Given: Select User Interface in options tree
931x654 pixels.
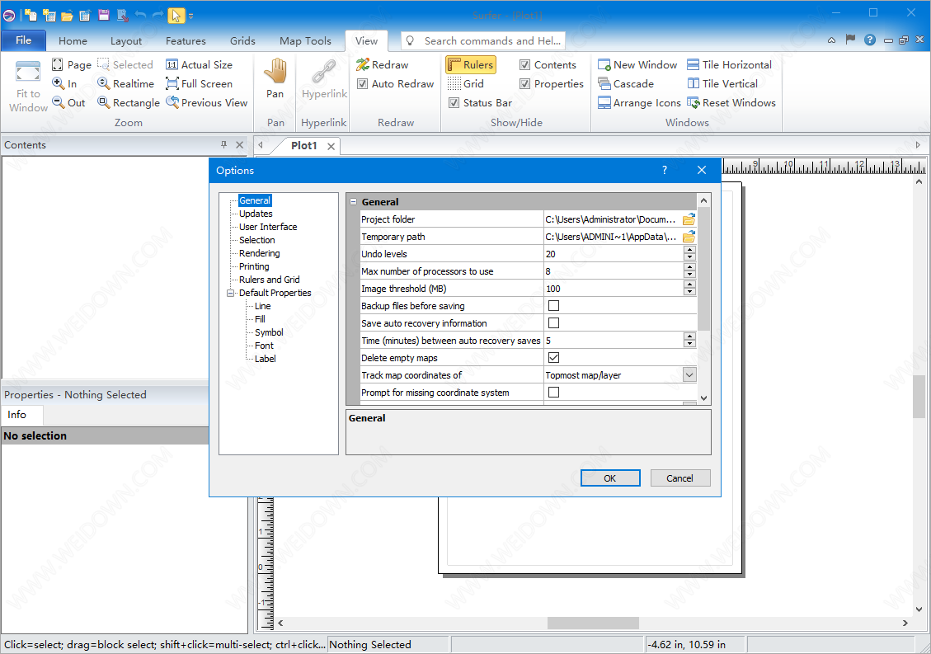Looking at the screenshot, I should (x=268, y=227).
